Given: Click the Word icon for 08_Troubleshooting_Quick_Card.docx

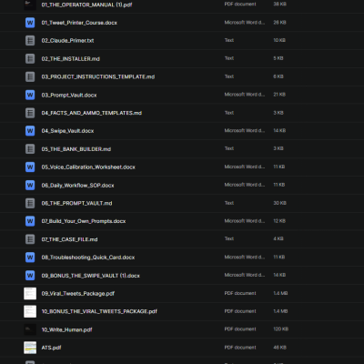Looking at the screenshot, I should coord(30,258).
